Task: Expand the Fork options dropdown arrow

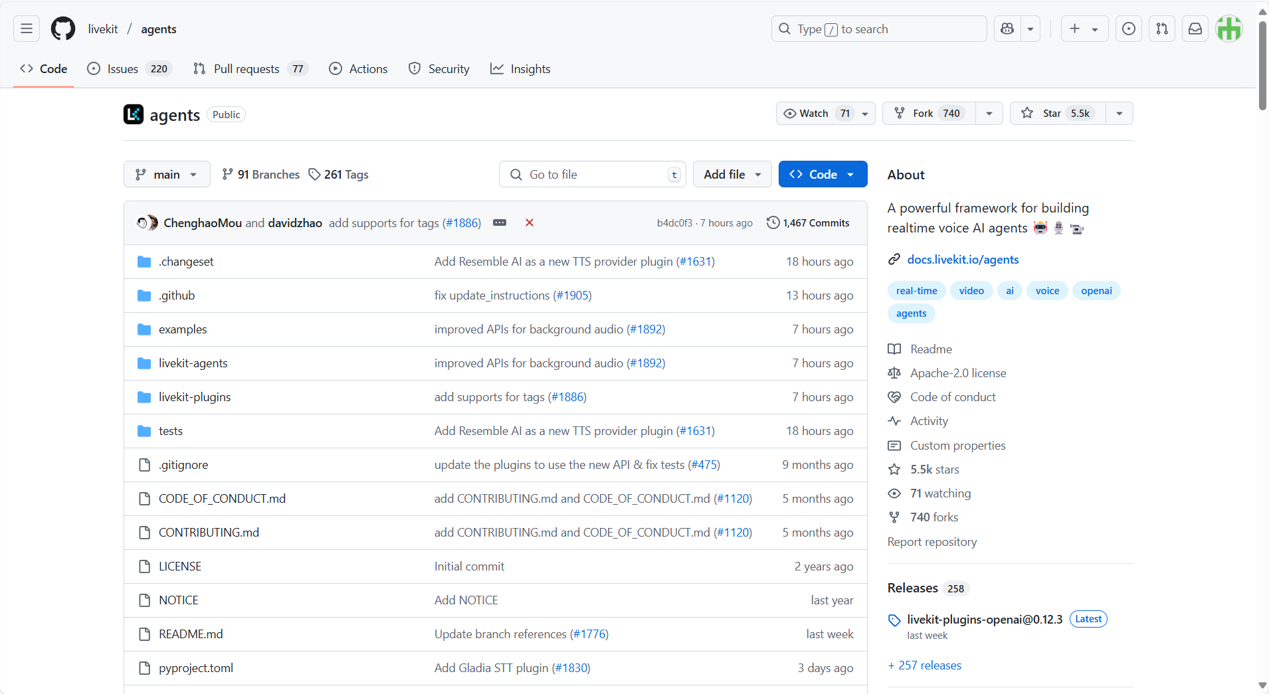Action: pos(989,114)
